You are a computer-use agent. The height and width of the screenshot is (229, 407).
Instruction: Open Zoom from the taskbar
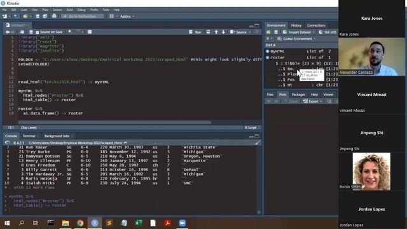click(183, 223)
